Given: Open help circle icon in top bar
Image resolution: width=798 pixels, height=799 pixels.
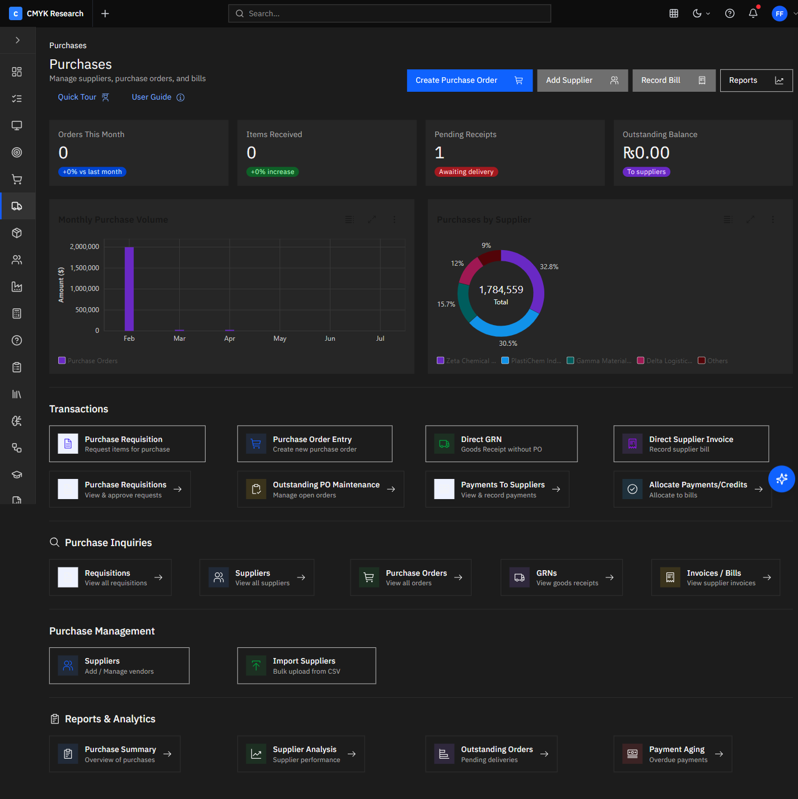Looking at the screenshot, I should pyautogui.click(x=730, y=13).
